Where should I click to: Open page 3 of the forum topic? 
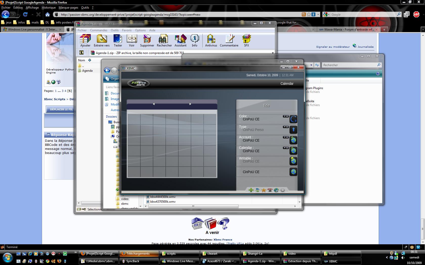62,91
